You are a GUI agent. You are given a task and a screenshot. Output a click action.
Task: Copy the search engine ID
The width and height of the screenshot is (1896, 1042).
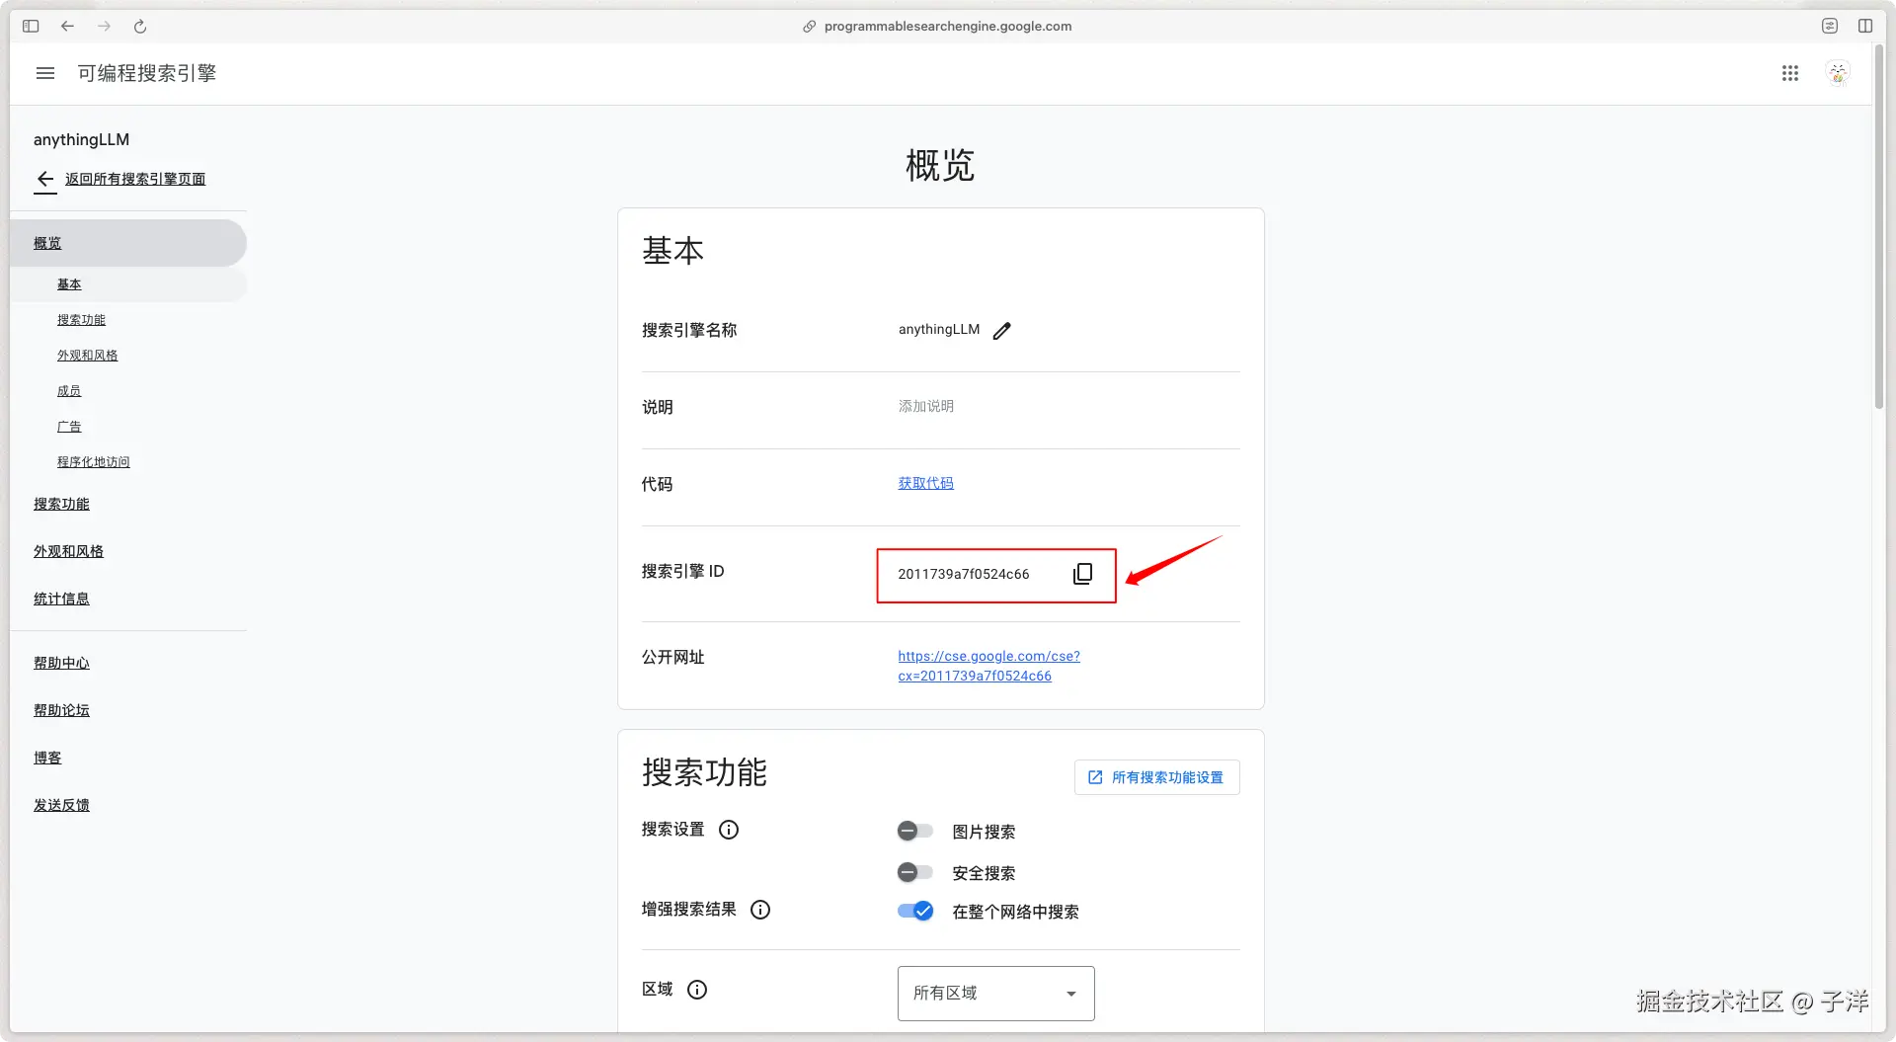coord(1082,574)
